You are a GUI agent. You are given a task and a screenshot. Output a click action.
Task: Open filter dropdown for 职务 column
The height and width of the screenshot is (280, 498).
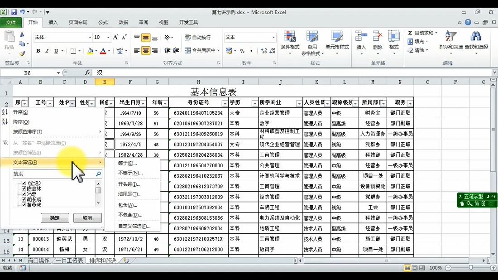pyautogui.click(x=410, y=103)
